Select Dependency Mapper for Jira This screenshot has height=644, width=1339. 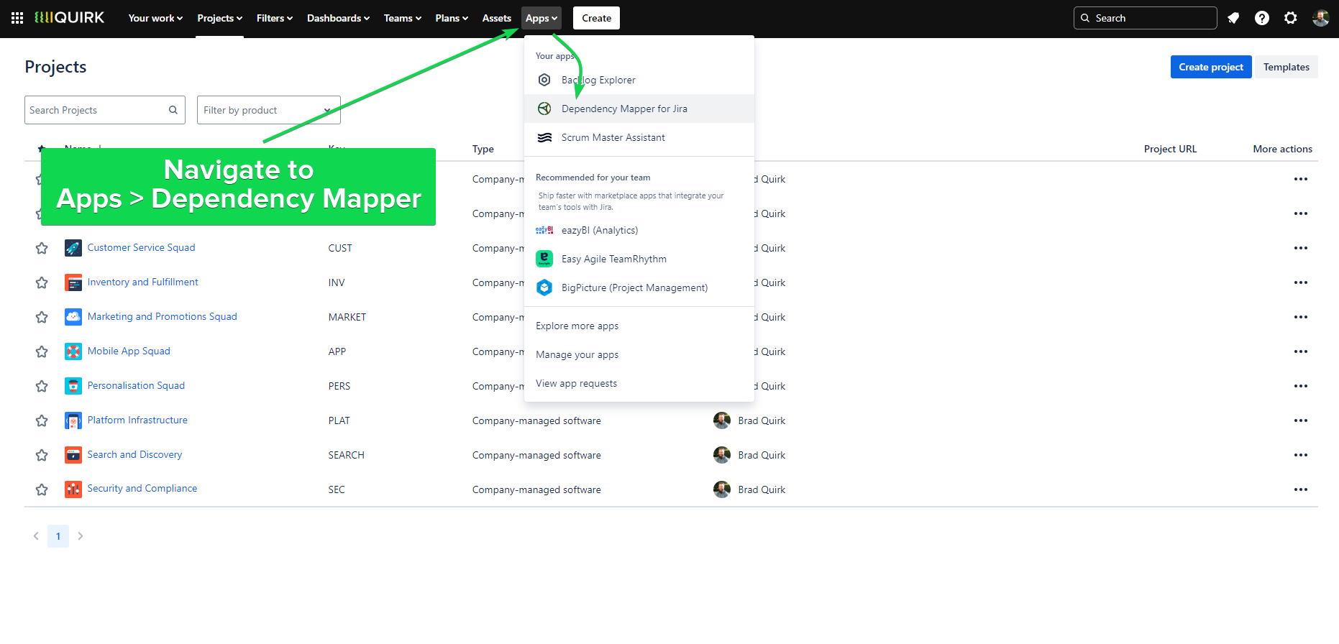(x=639, y=109)
